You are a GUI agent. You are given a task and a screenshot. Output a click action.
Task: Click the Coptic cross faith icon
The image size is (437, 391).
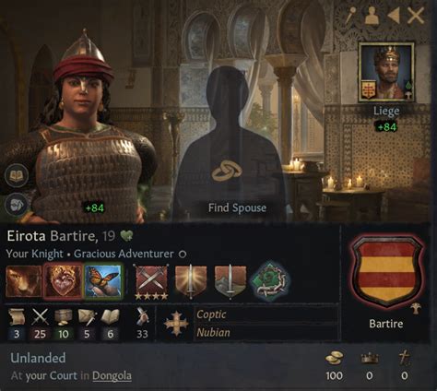[x=176, y=324]
